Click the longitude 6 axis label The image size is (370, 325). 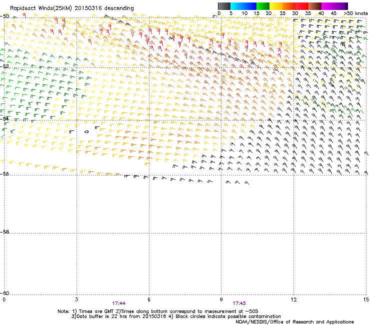point(149,299)
